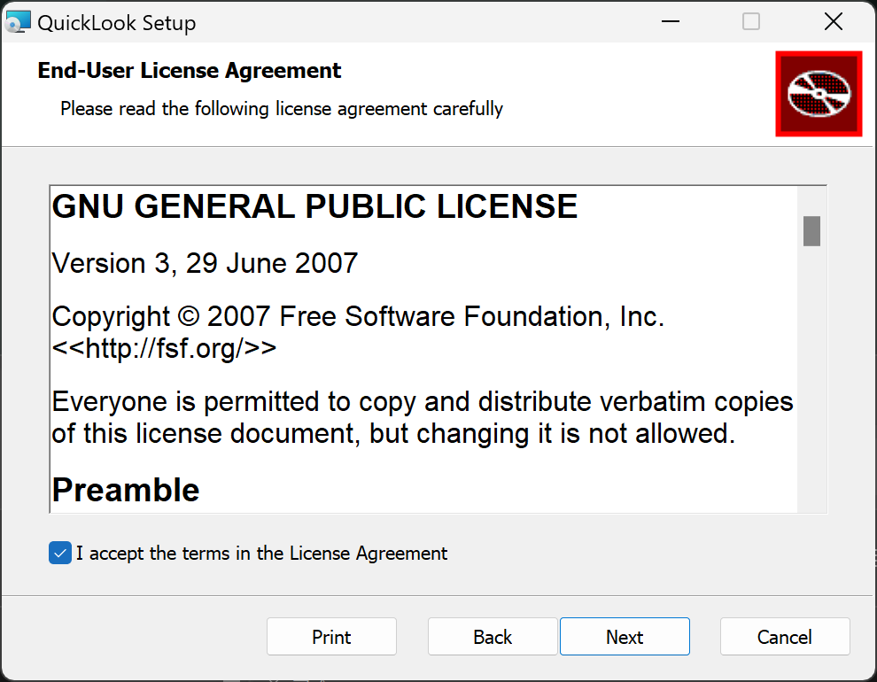Go Back to the previous setup step
The image size is (877, 682).
point(493,636)
